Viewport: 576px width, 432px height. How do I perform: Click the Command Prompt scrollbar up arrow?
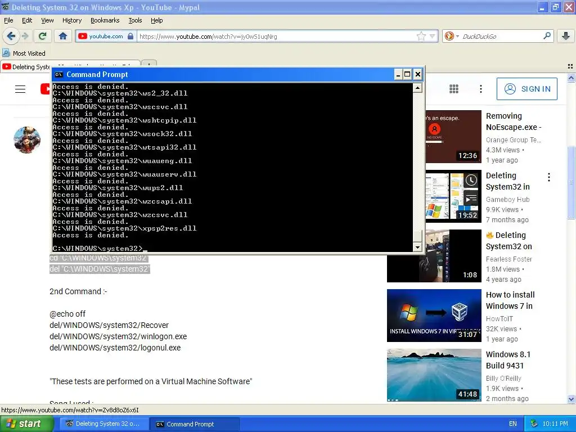pyautogui.click(x=417, y=88)
